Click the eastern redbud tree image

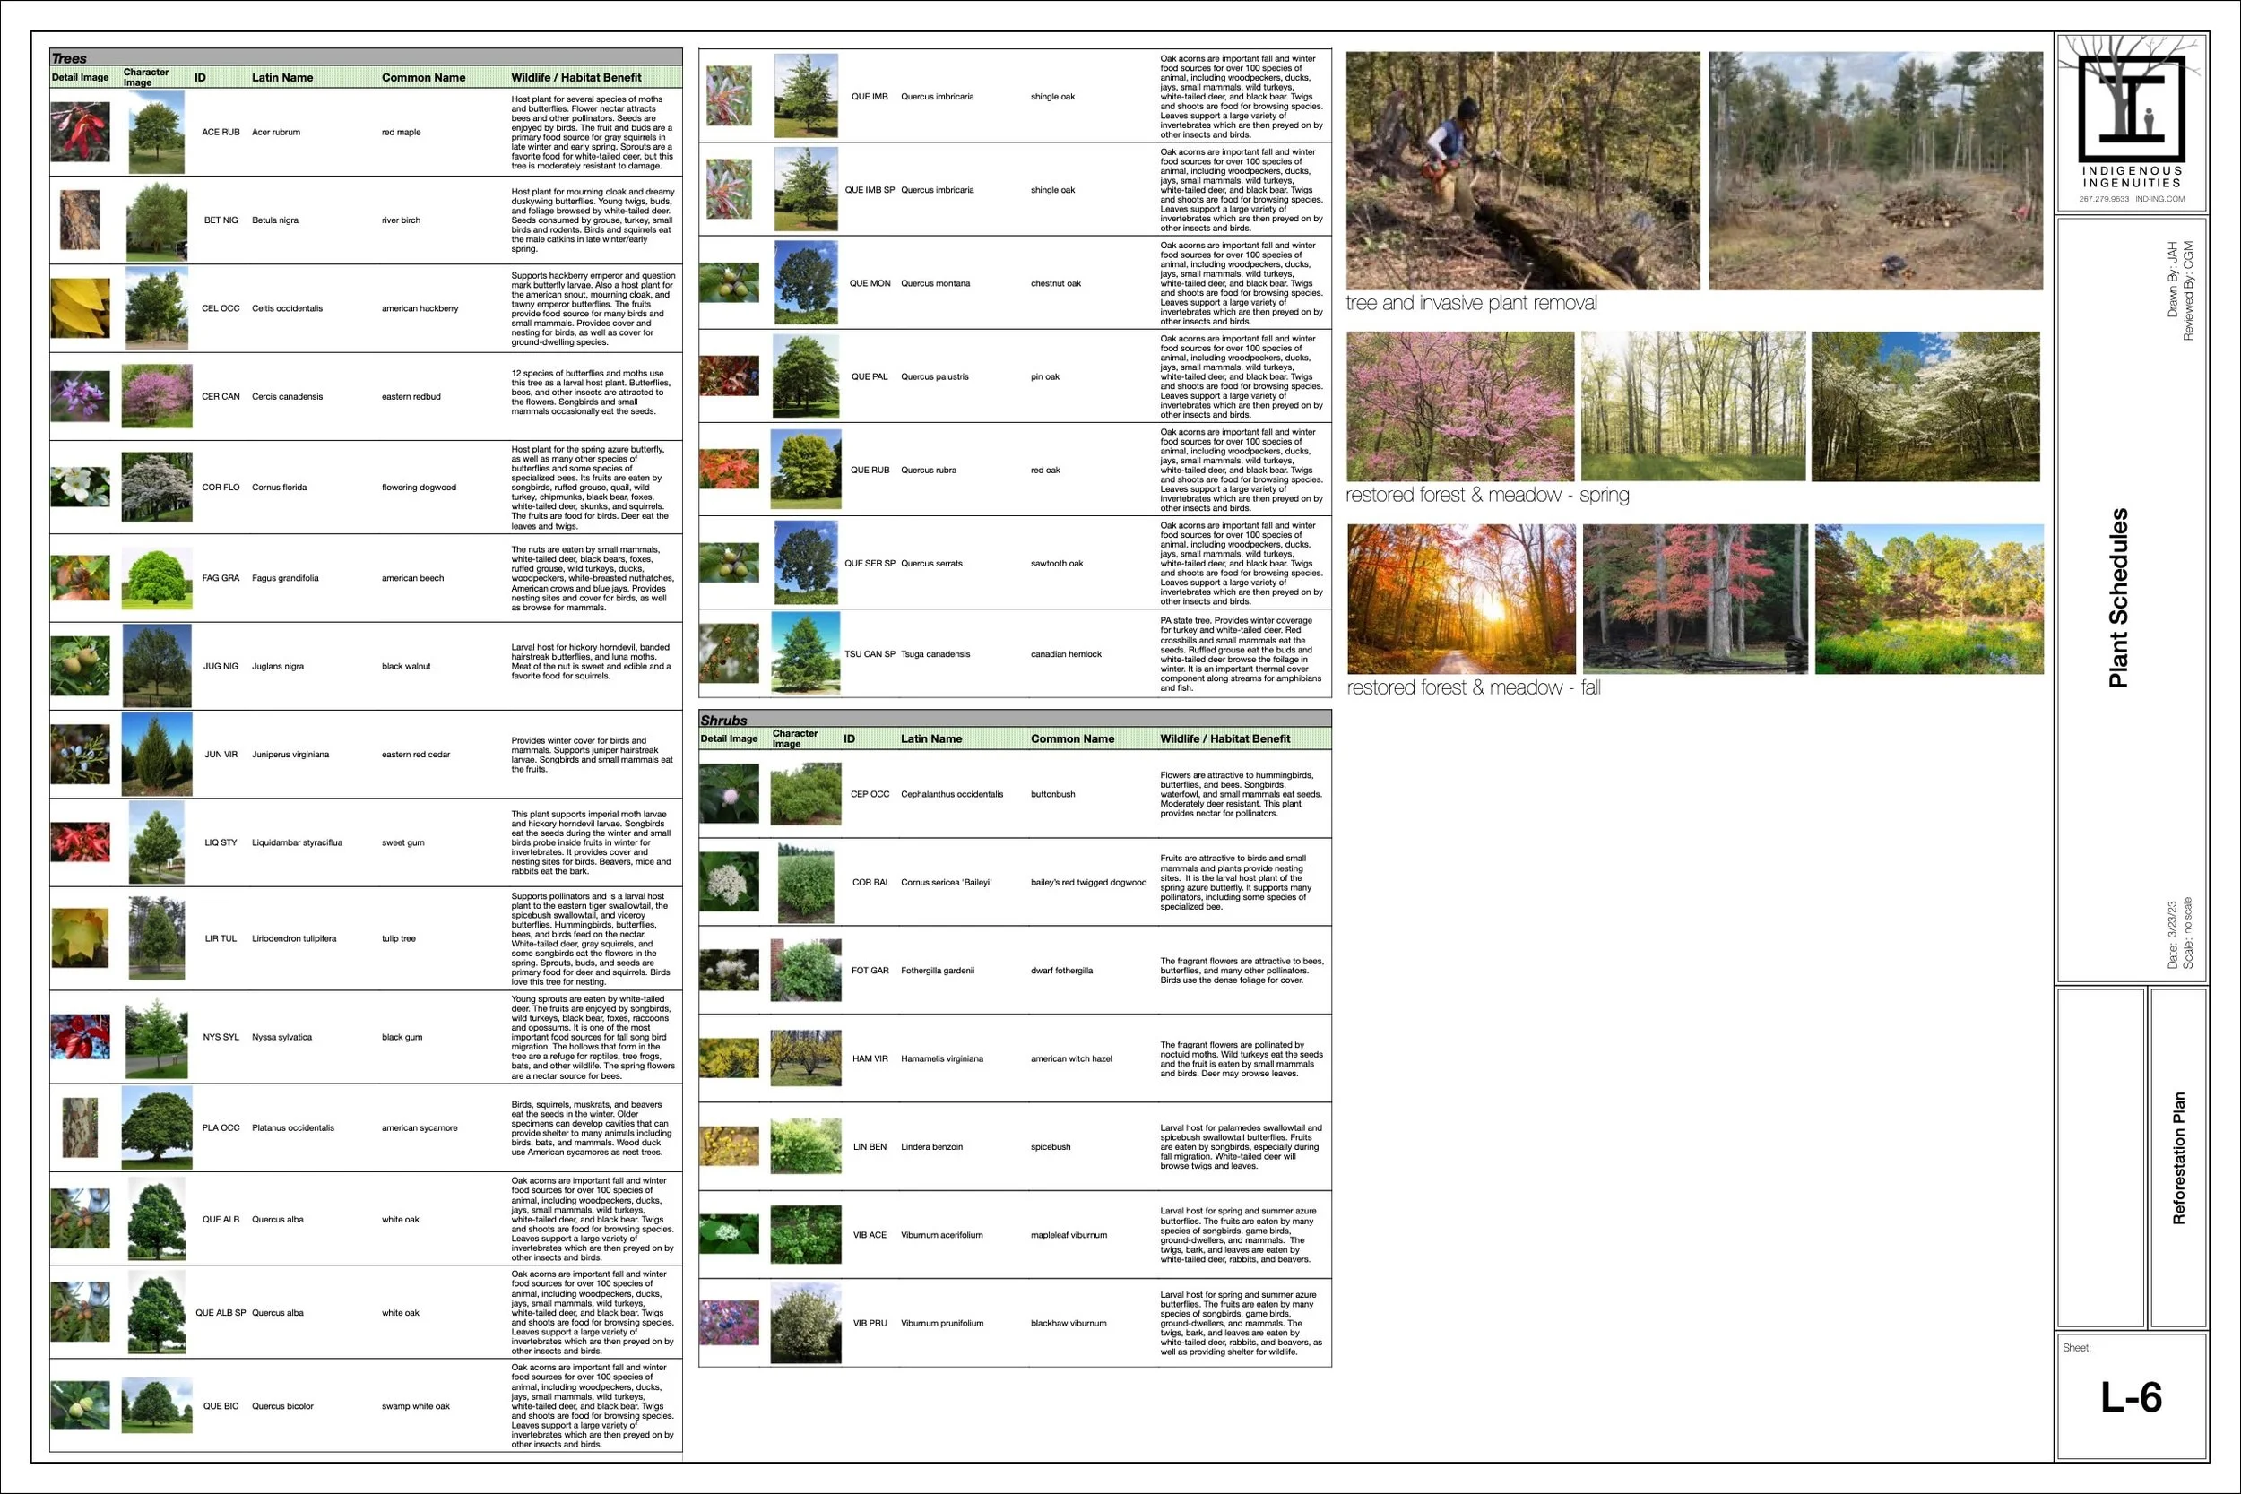pyautogui.click(x=157, y=396)
